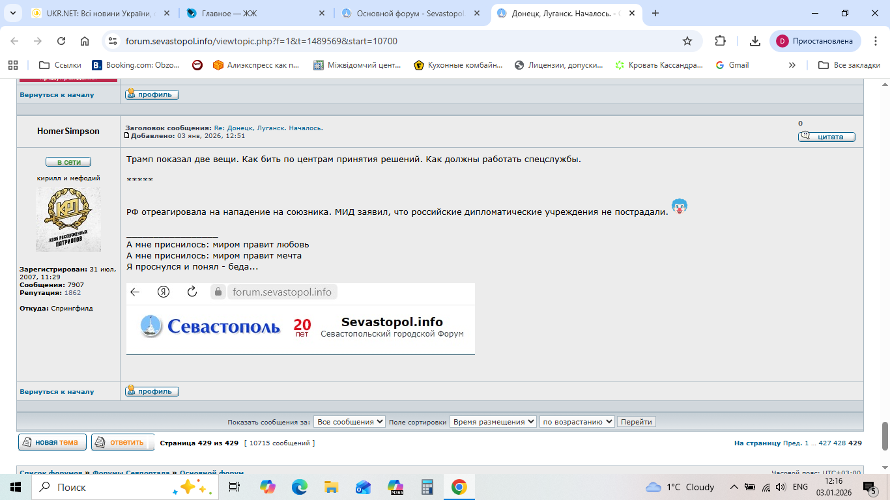
Task: Click the small post icon before Добавлено
Action: click(127, 135)
